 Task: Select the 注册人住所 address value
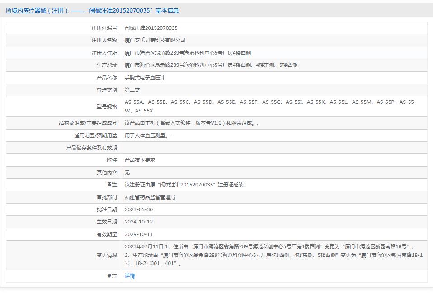188,53
